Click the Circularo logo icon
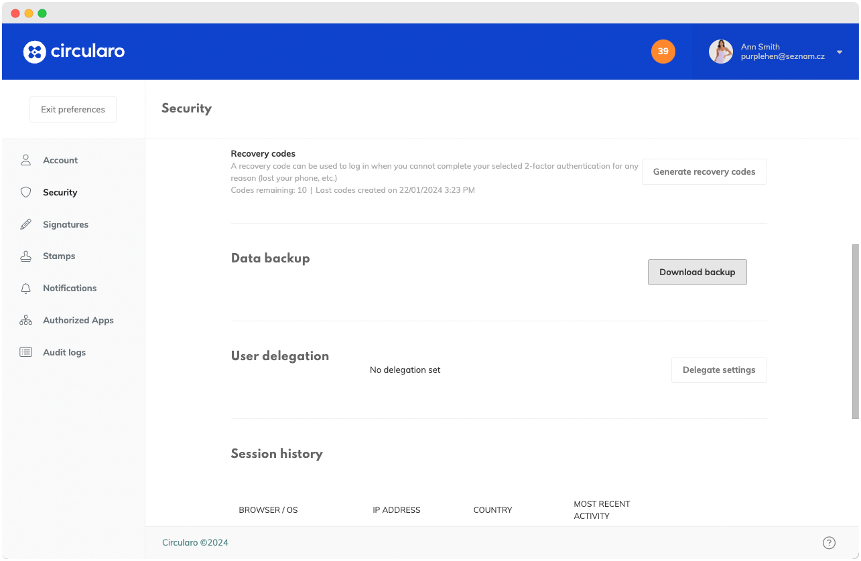This screenshot has width=861, height=561. [x=34, y=52]
